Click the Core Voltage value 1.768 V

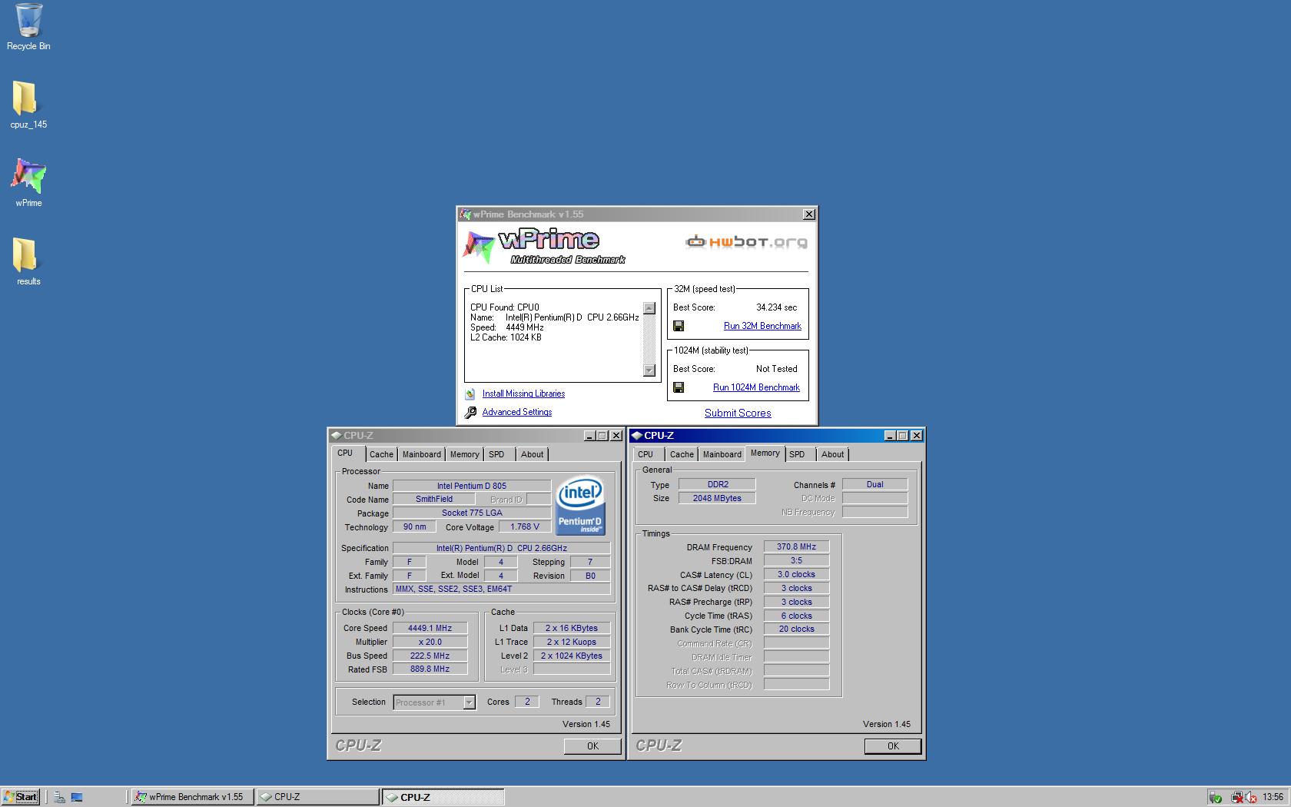(x=525, y=526)
